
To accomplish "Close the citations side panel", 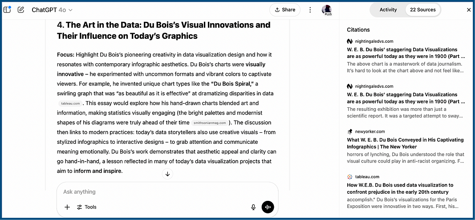I will 469,10.
